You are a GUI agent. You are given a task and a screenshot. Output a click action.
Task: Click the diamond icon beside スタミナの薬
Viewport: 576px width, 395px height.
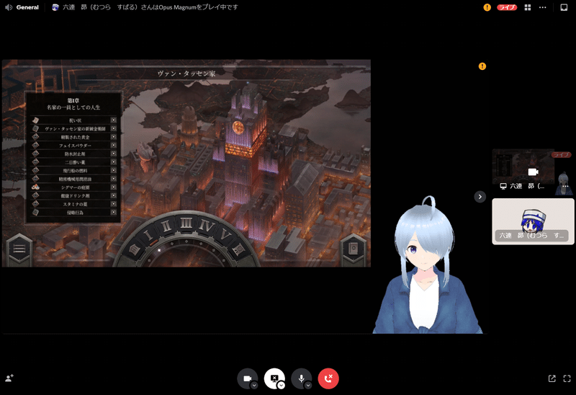(35, 204)
